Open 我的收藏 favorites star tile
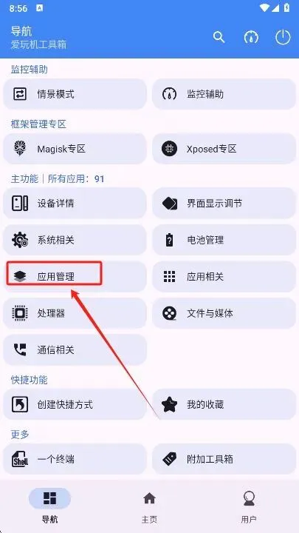Image resolution: width=299 pixels, height=533 pixels. tap(224, 404)
